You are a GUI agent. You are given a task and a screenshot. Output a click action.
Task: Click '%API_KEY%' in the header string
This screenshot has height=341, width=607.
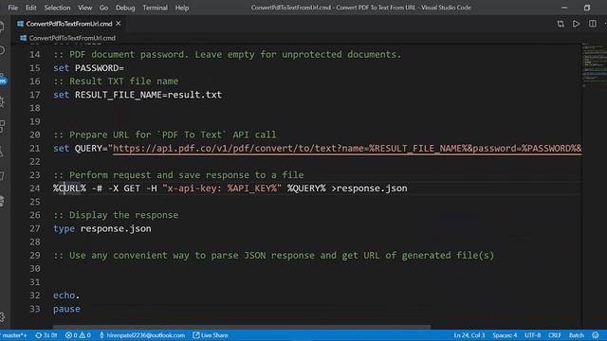pyautogui.click(x=252, y=188)
